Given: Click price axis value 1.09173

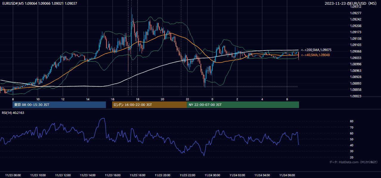Looking at the screenshot, I should (356, 32).
